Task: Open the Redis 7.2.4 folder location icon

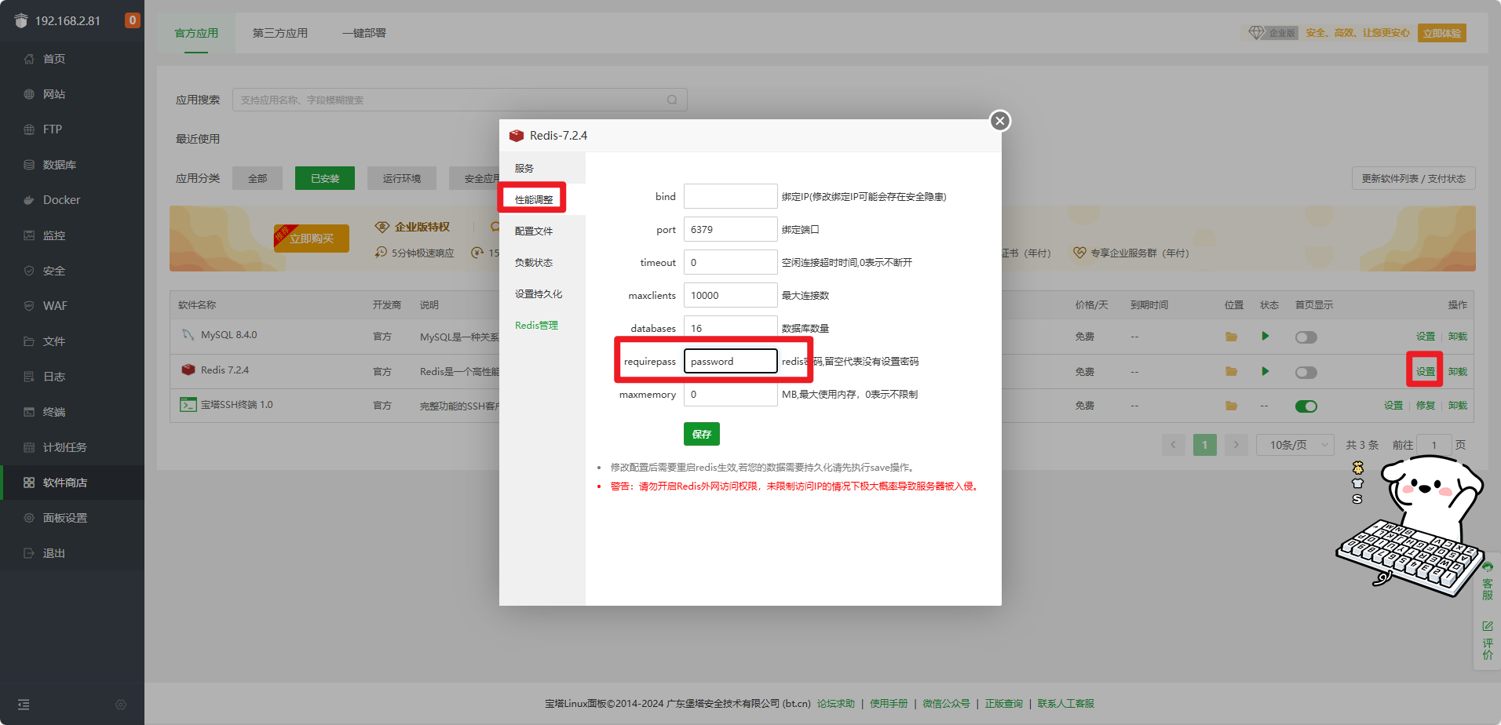Action: pyautogui.click(x=1231, y=372)
